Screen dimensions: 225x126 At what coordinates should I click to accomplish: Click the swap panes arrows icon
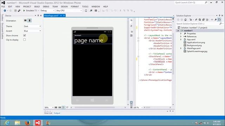131,26
